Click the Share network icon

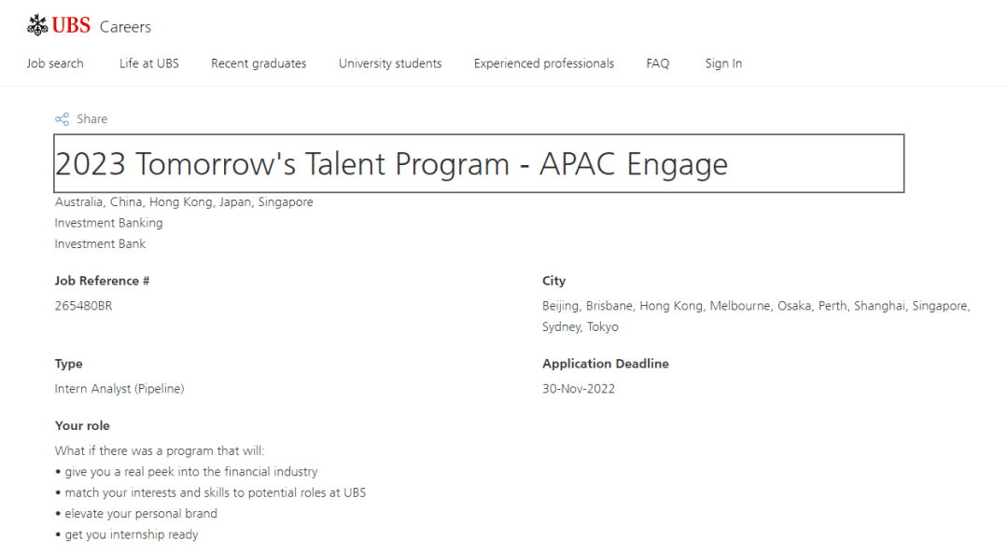62,119
